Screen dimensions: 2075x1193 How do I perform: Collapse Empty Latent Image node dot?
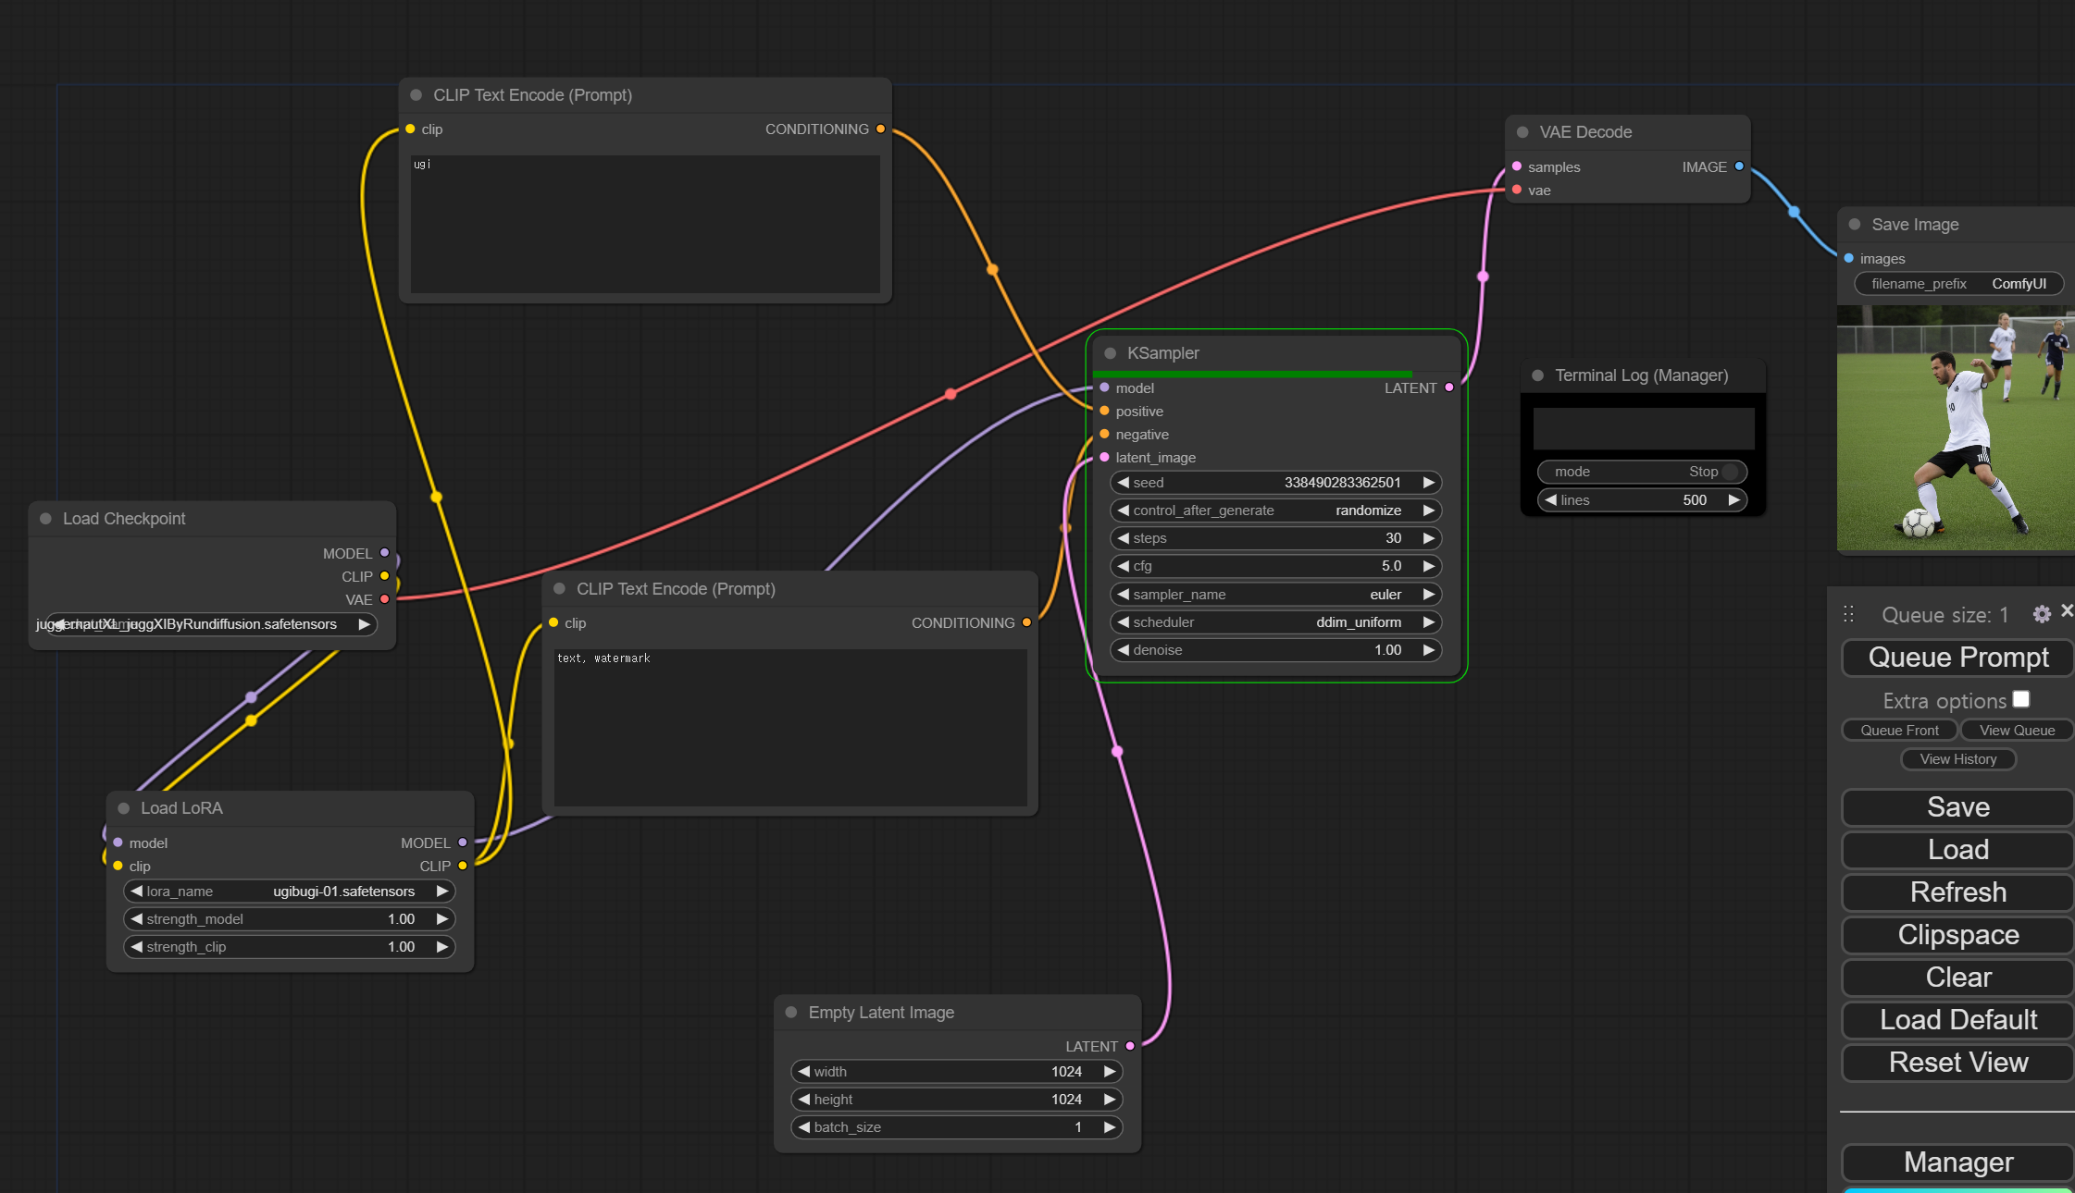coord(791,1013)
